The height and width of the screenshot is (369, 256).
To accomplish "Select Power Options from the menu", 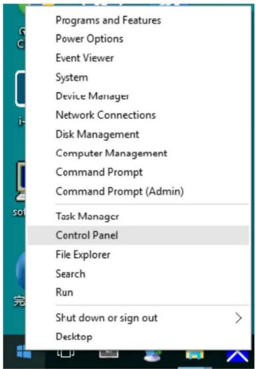I will tap(89, 39).
